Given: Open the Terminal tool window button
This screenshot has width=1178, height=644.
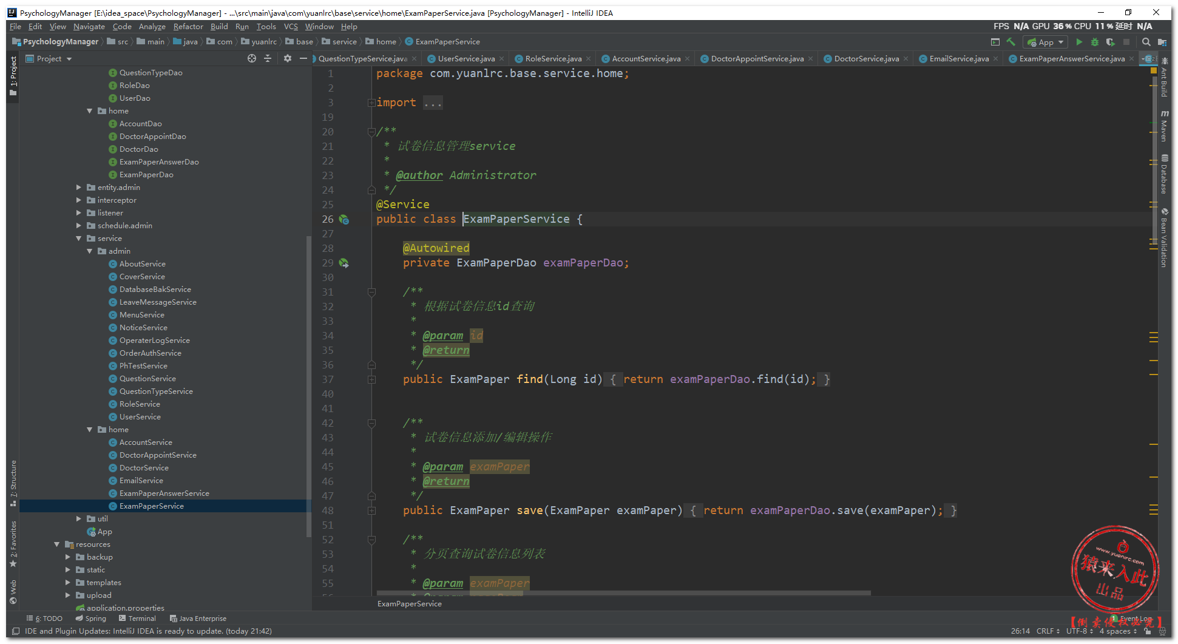Looking at the screenshot, I should point(138,619).
